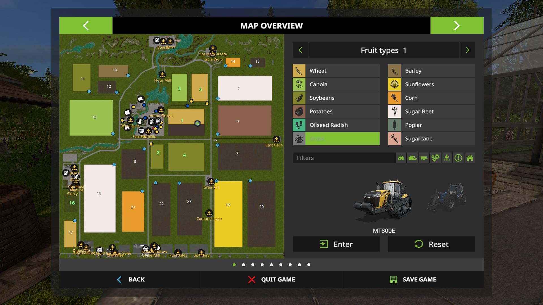The height and width of the screenshot is (305, 543).
Task: Go to previous menu page left arrow
Action: click(86, 26)
